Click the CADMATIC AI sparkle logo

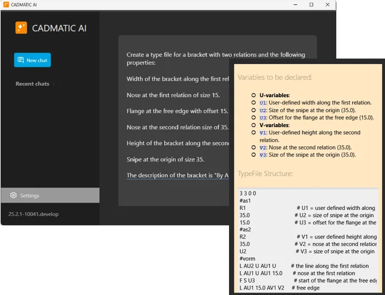click(x=21, y=28)
